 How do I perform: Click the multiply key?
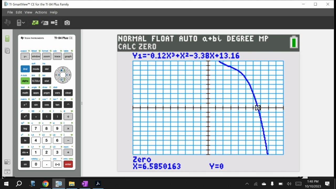68,128
